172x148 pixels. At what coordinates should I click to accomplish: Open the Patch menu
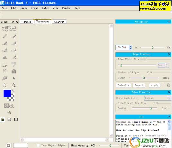(x=46, y=8)
